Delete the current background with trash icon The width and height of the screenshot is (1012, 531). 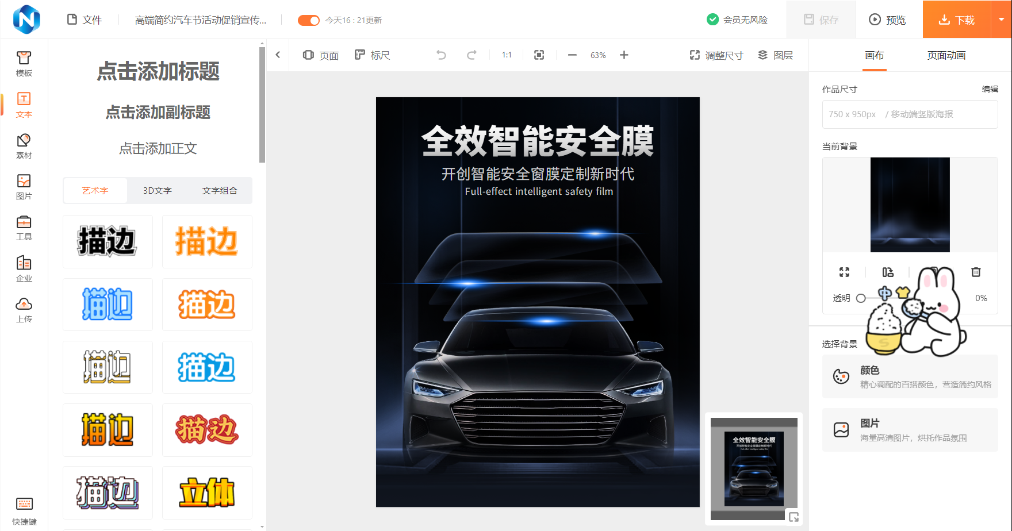976,272
